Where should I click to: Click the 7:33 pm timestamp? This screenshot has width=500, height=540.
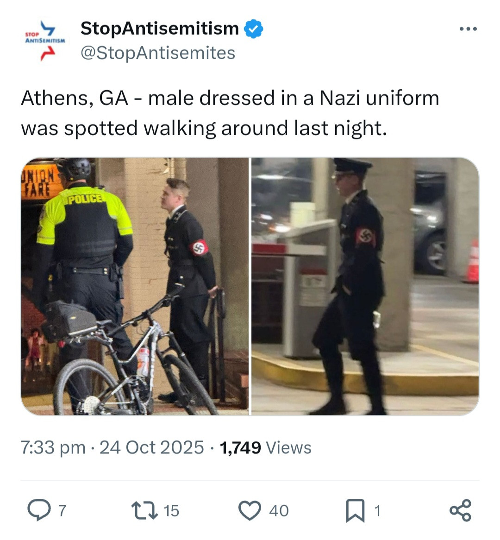(x=53, y=448)
